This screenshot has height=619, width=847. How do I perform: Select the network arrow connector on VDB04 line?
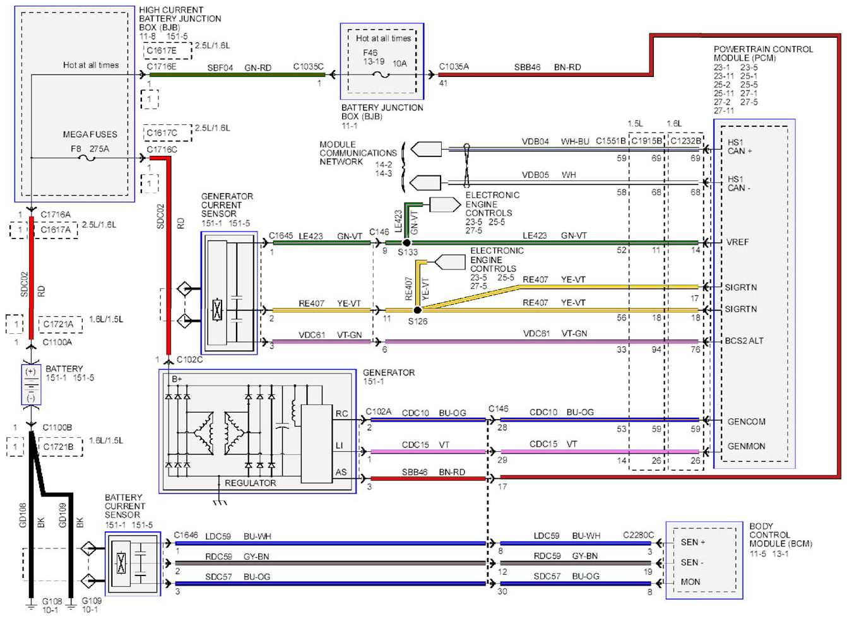tap(426, 150)
